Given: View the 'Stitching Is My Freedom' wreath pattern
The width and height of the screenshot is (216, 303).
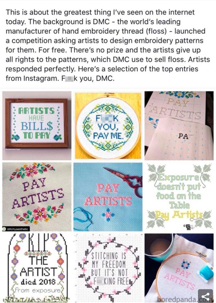Looking at the screenshot, I should (108, 268).
